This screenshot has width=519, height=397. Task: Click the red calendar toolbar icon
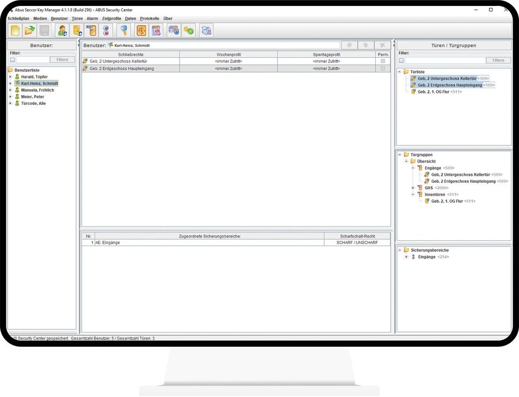[x=156, y=30]
